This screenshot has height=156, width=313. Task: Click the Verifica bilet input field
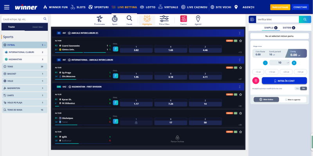click(277, 19)
